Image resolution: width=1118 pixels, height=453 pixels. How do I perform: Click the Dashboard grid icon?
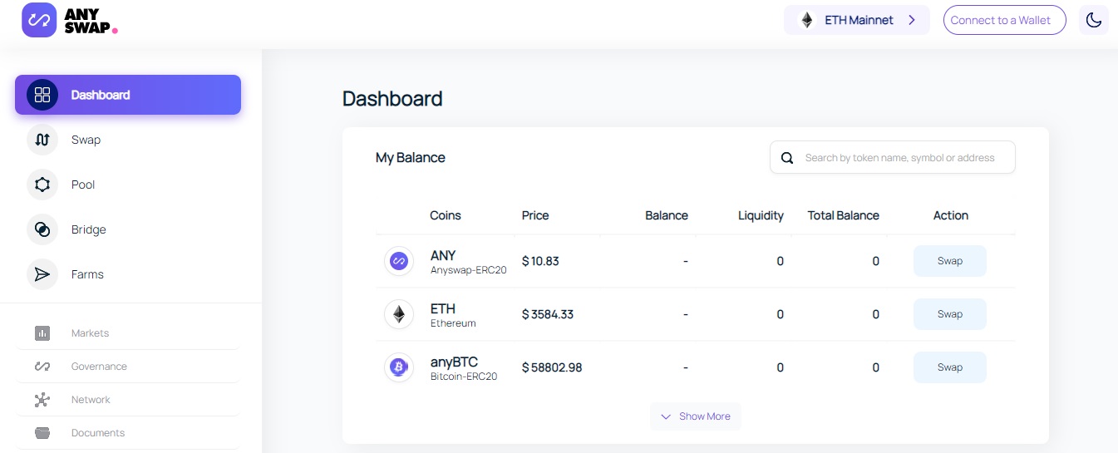[42, 95]
